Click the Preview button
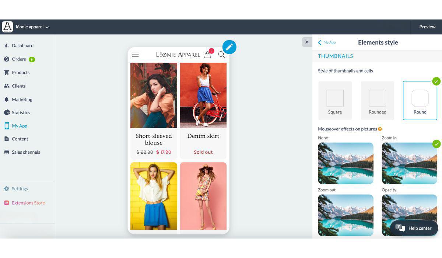442x258 pixels. tap(427, 27)
